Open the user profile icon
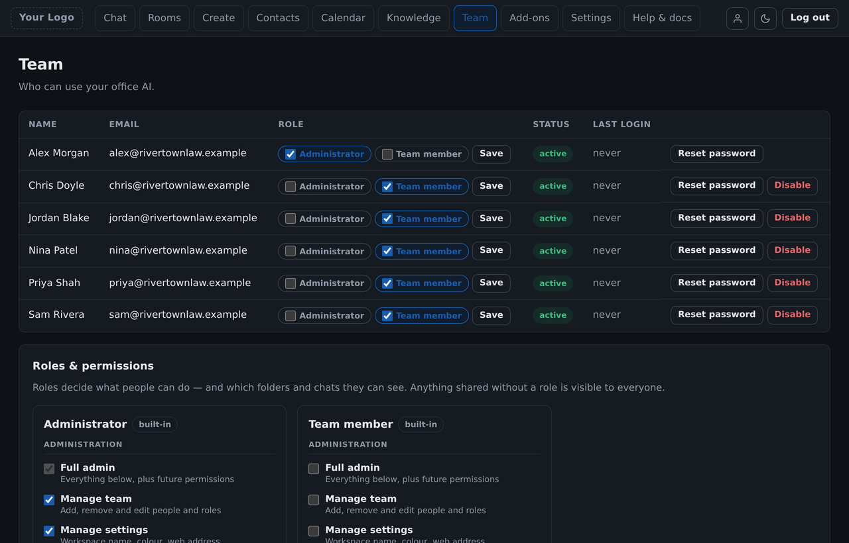 738,19
